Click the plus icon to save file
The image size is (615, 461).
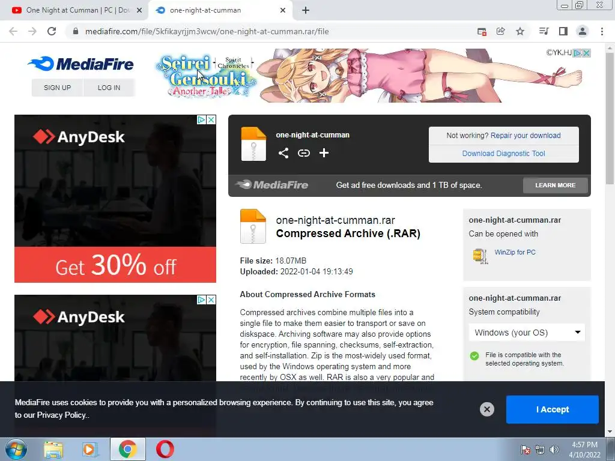tap(324, 153)
